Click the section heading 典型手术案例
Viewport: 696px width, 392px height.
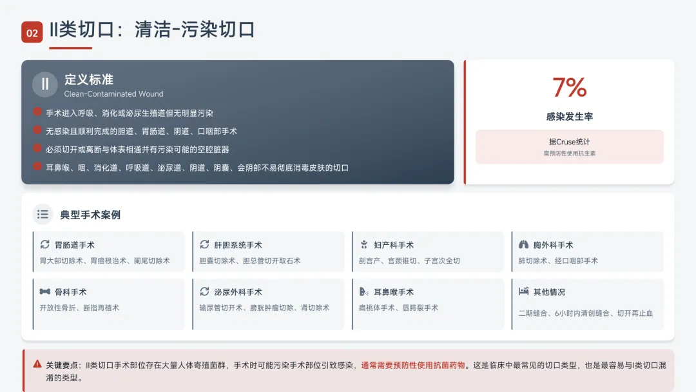[90, 215]
